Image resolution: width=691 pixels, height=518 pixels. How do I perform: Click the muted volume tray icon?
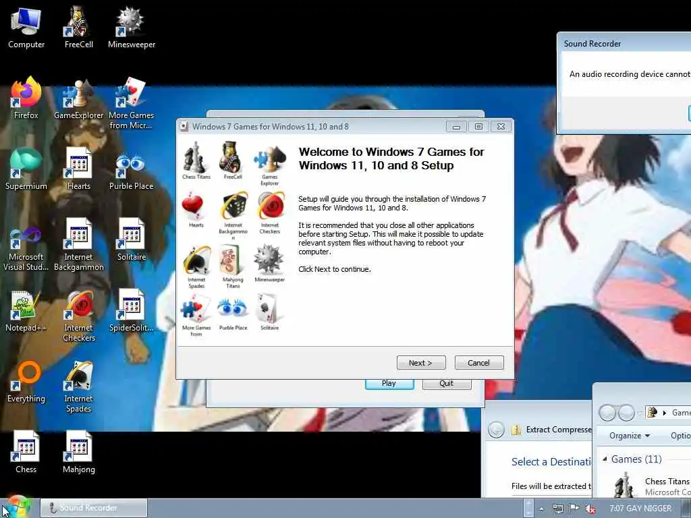click(590, 509)
